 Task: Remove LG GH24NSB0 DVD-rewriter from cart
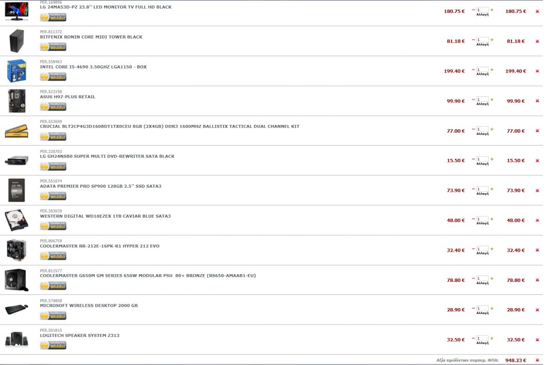[x=537, y=161]
